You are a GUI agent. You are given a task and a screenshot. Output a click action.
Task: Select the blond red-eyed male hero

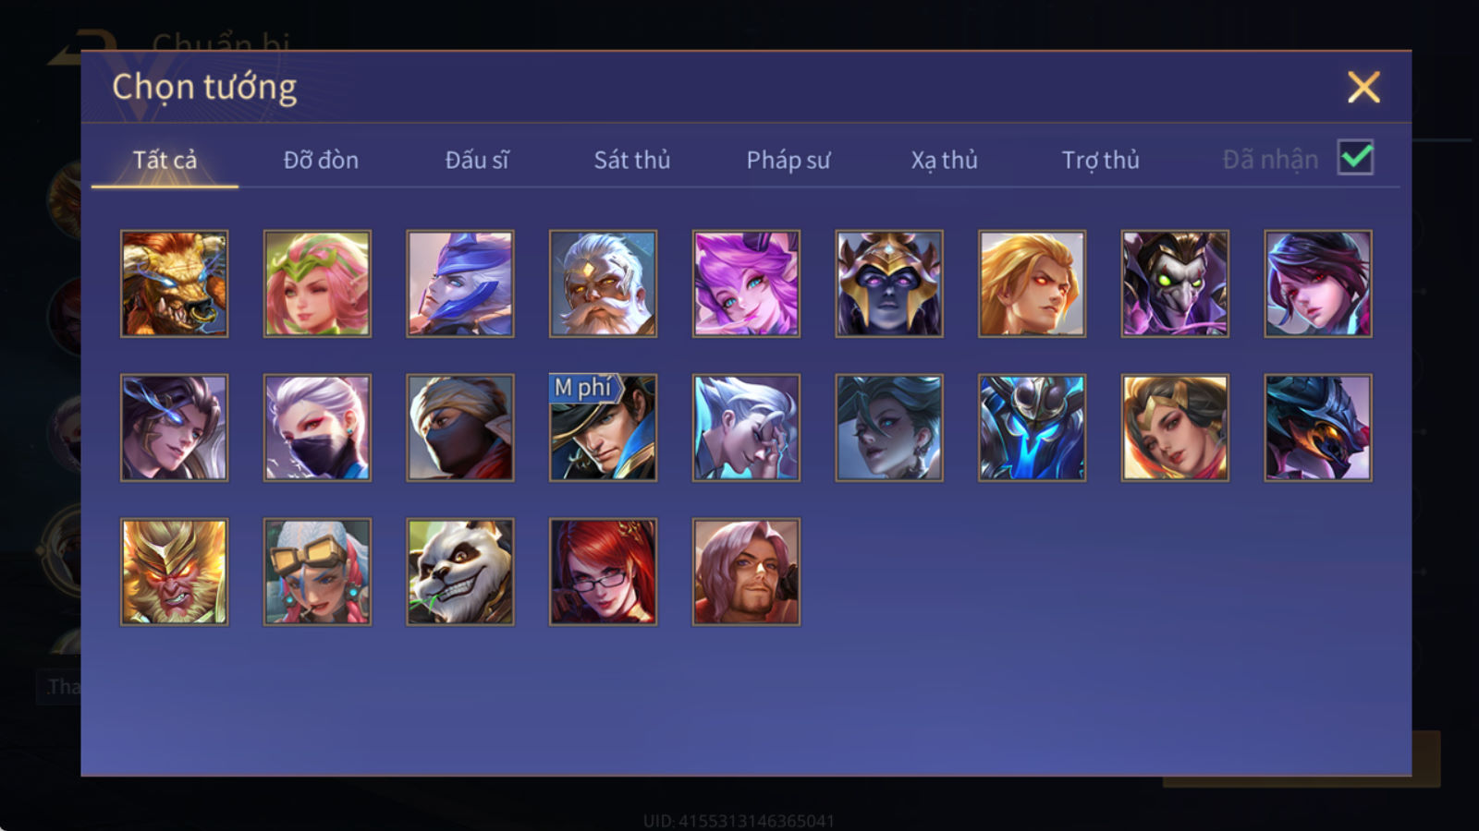pyautogui.click(x=1032, y=283)
